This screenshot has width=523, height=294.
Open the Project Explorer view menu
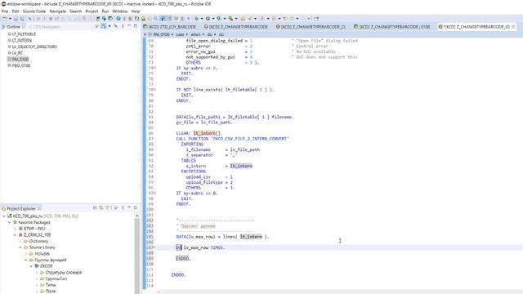click(x=123, y=207)
